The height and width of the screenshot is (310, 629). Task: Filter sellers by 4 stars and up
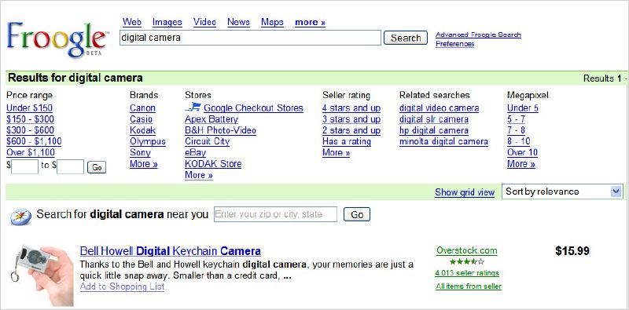point(351,108)
